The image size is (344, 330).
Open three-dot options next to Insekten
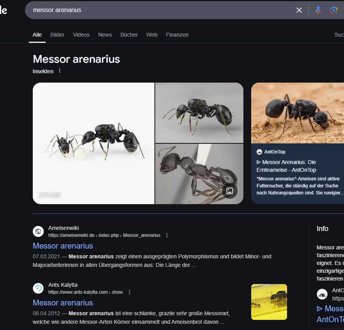pyautogui.click(x=60, y=71)
